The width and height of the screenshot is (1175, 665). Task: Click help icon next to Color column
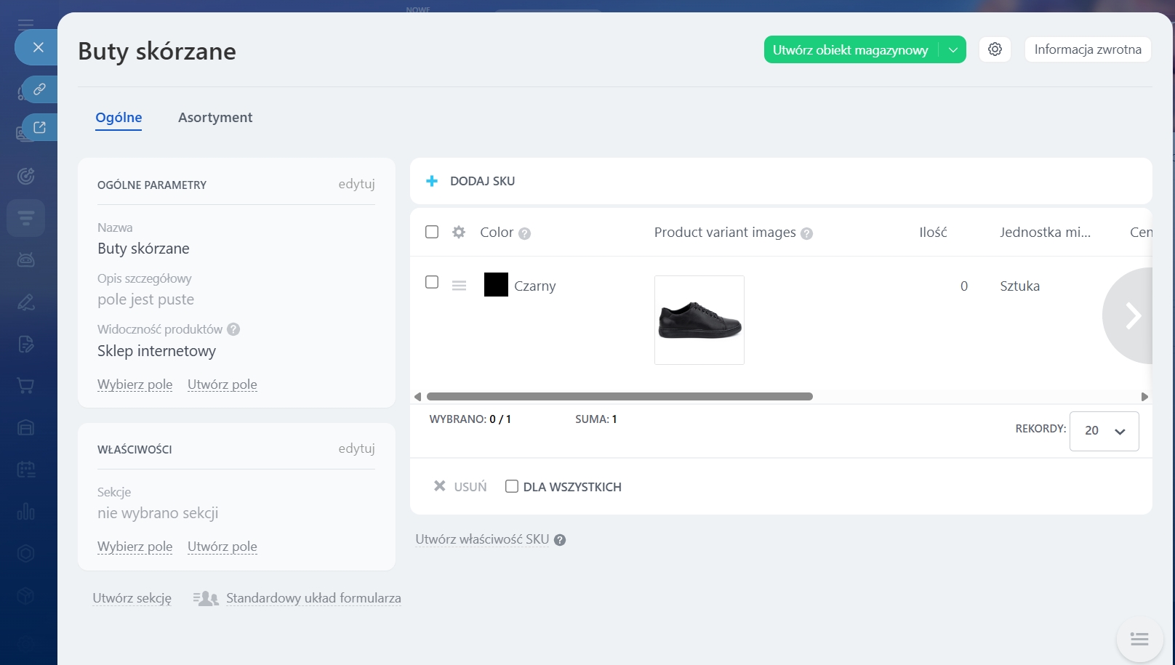coord(524,233)
